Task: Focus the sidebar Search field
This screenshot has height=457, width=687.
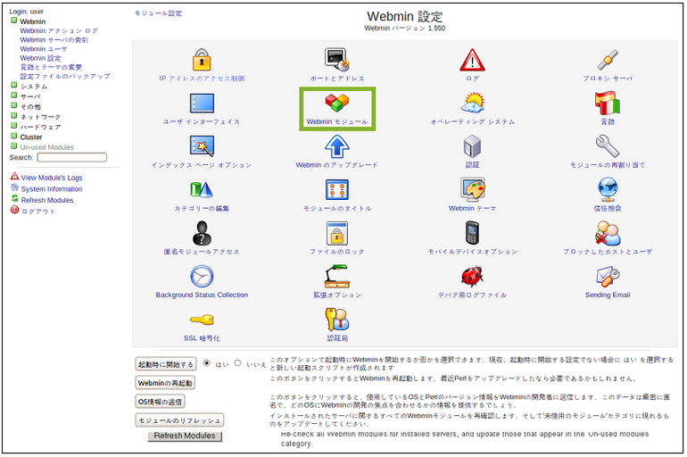Action: (72, 157)
